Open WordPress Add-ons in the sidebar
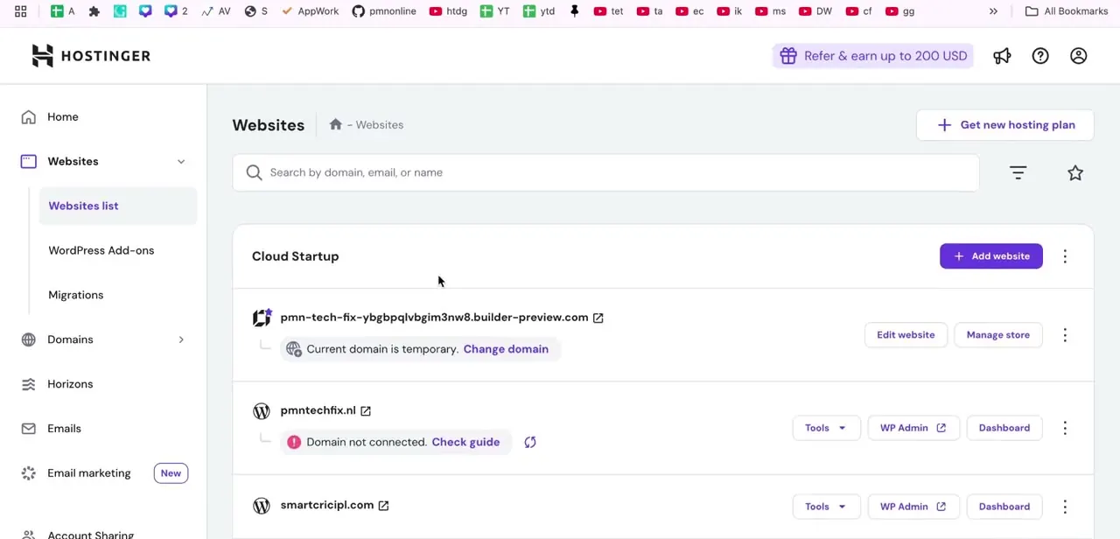The image size is (1120, 539). [x=101, y=251]
